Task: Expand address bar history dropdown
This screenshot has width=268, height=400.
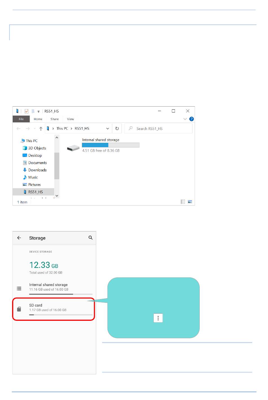Action: pos(107,129)
